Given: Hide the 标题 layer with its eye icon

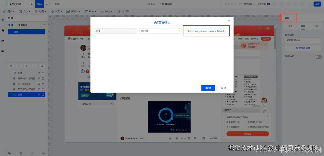Looking at the screenshot, I should pyautogui.click(x=39, y=73).
